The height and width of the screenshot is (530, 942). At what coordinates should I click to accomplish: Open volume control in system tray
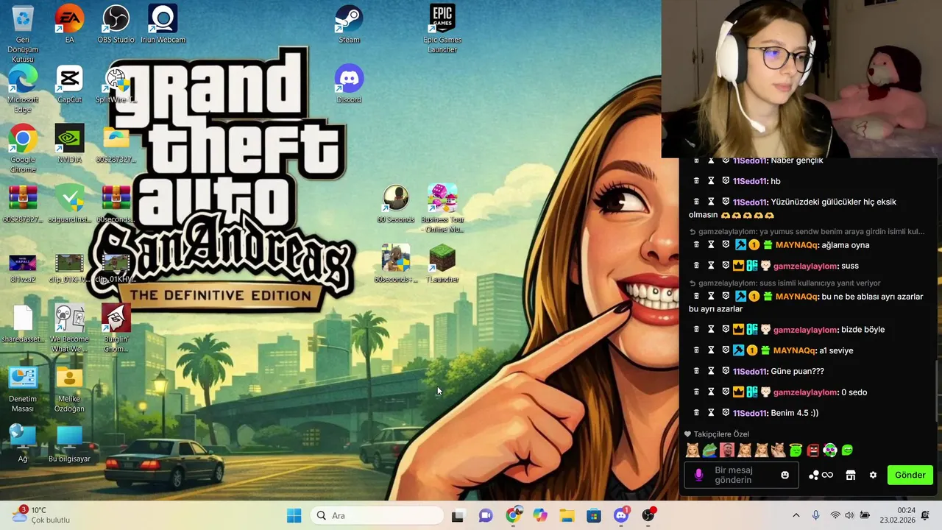pyautogui.click(x=849, y=515)
